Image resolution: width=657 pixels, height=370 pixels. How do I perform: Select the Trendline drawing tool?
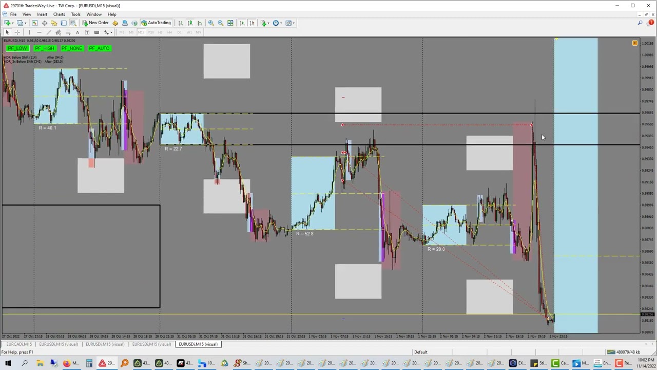49,32
